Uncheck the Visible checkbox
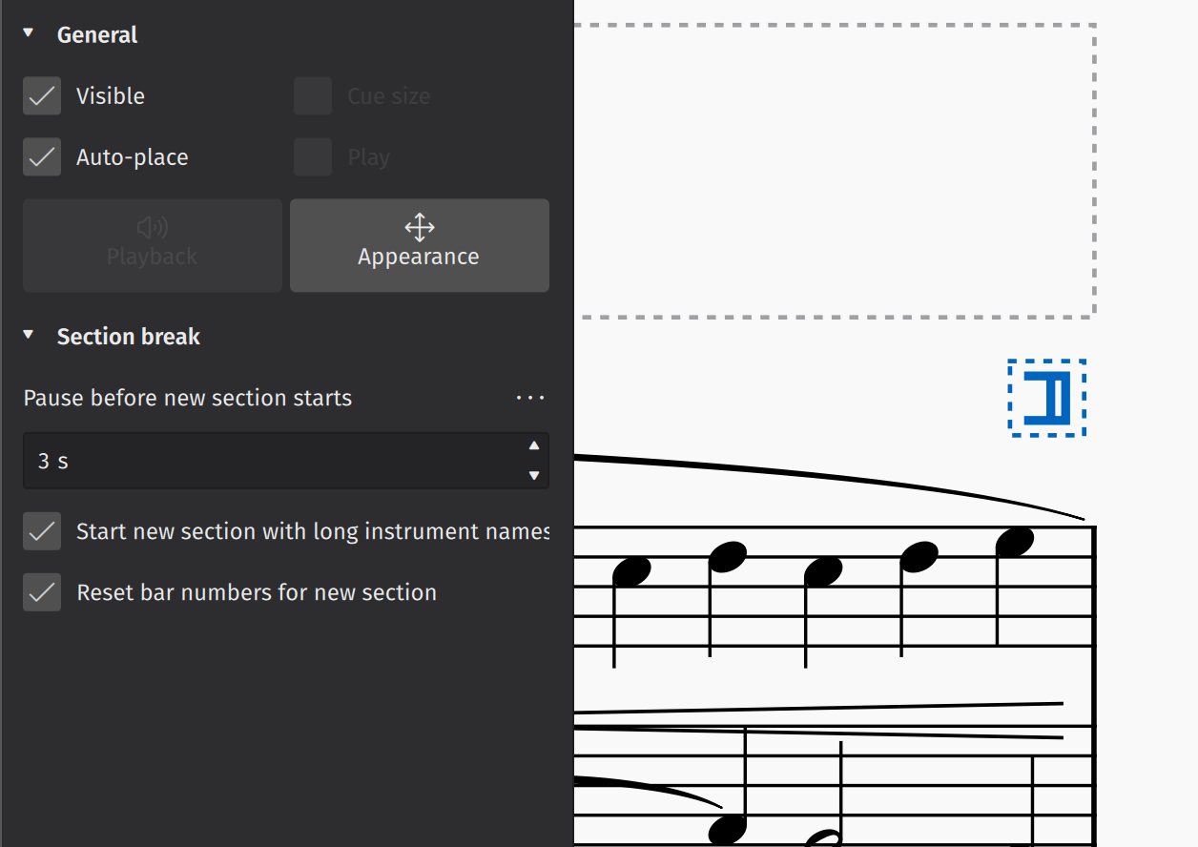The width and height of the screenshot is (1198, 847). coord(41,95)
